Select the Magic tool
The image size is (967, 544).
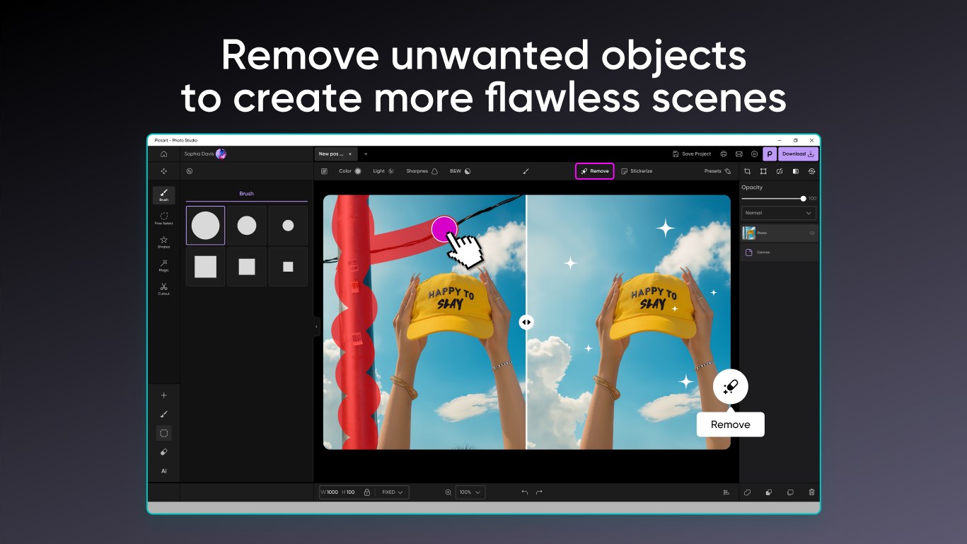pos(163,265)
